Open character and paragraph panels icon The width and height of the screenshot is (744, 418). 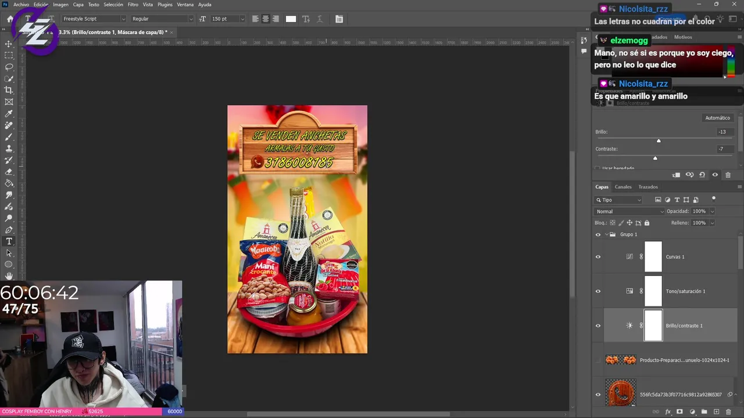click(339, 19)
